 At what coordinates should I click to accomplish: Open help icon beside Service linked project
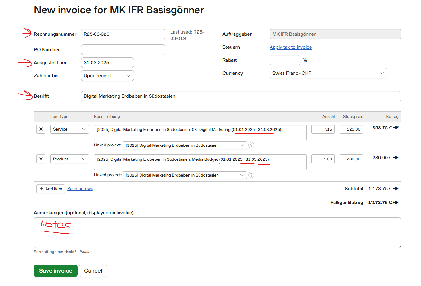(251, 145)
